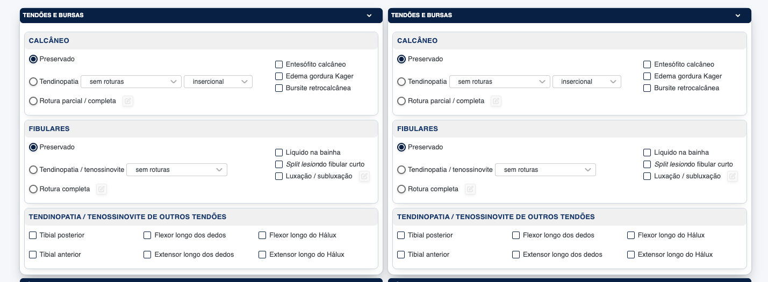Enable Entesófito calcâneo checkbox in left panel

tap(279, 64)
